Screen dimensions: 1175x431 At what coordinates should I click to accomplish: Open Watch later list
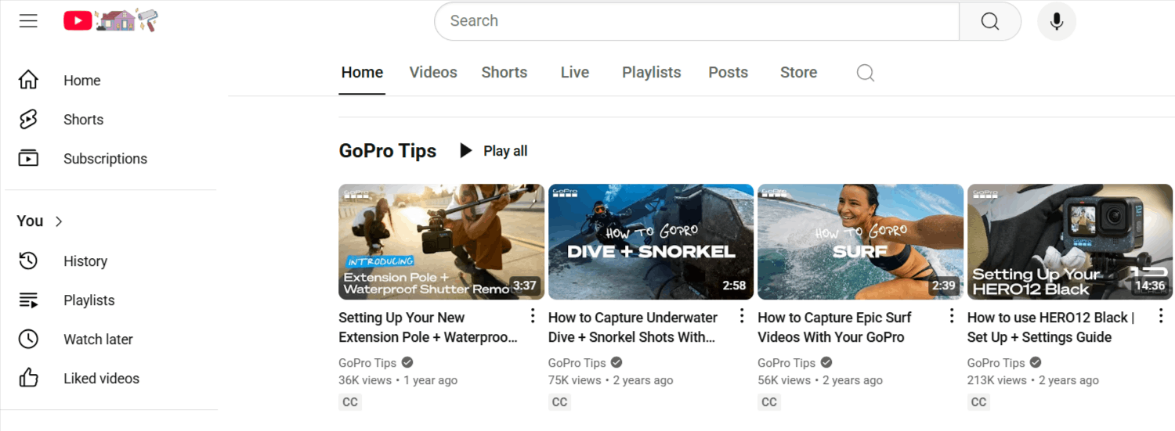coord(97,339)
